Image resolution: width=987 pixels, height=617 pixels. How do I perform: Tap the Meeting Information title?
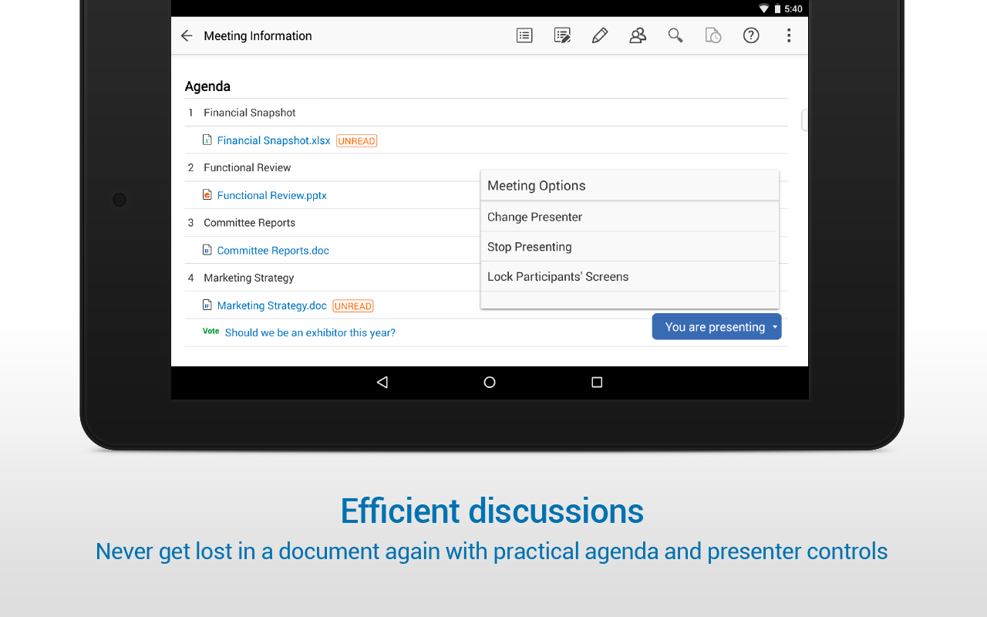pyautogui.click(x=258, y=35)
